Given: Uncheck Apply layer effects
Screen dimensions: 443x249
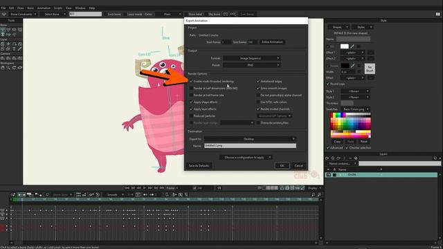Looking at the screenshot, I should click(x=191, y=109).
